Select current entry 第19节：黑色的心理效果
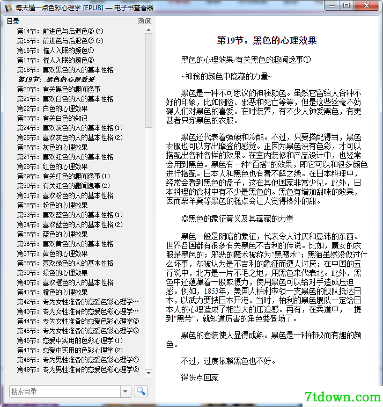The image size is (383, 407). point(56,79)
